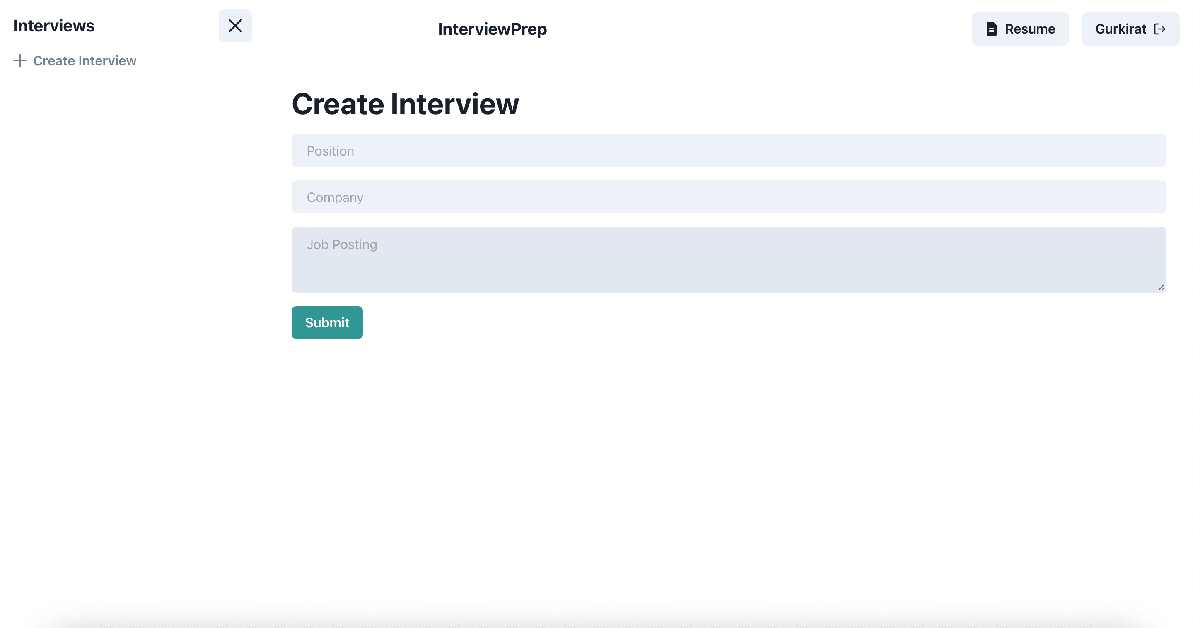Click the document icon on Resume button

coord(991,29)
